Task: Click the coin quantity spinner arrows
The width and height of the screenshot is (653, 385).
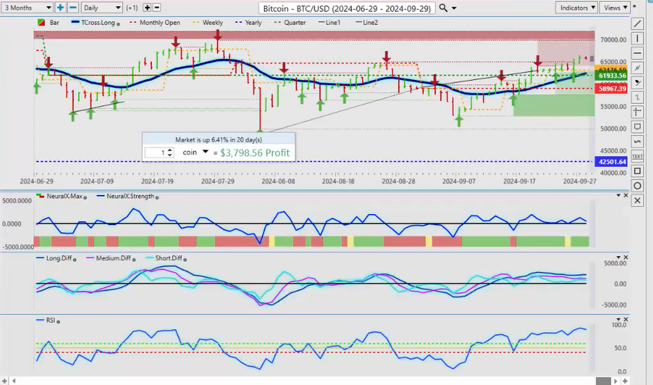Action: point(170,152)
